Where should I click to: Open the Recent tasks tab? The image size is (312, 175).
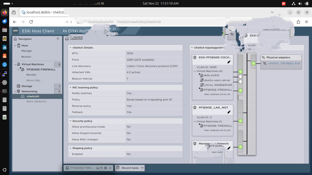pos(130,168)
